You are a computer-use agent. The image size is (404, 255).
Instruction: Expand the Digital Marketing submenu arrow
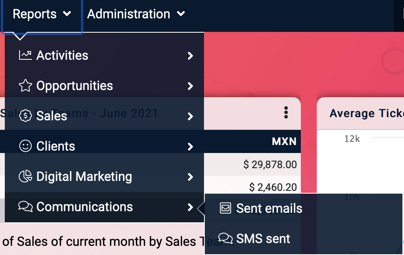[x=190, y=177]
